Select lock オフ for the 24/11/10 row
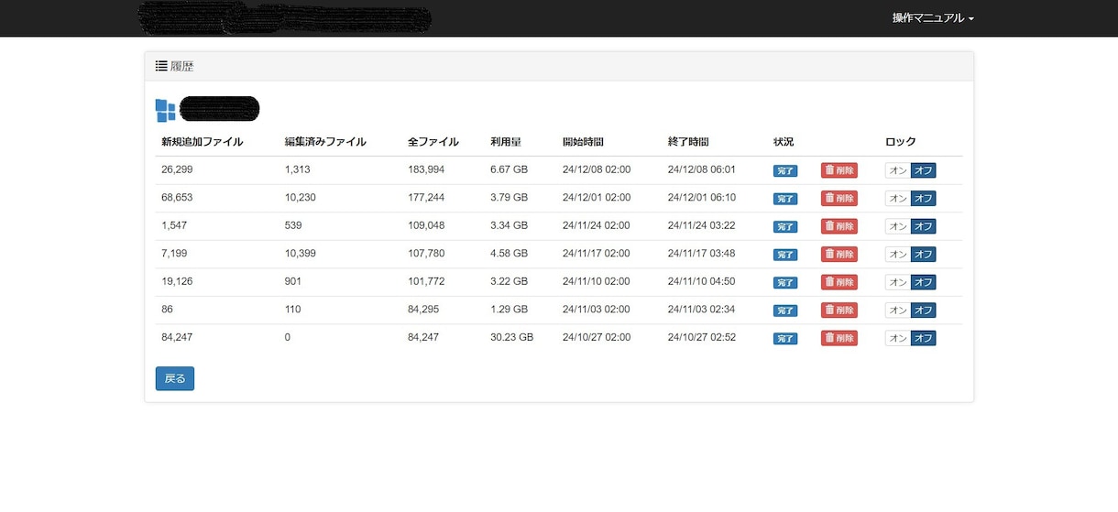The width and height of the screenshot is (1118, 512). [x=924, y=282]
